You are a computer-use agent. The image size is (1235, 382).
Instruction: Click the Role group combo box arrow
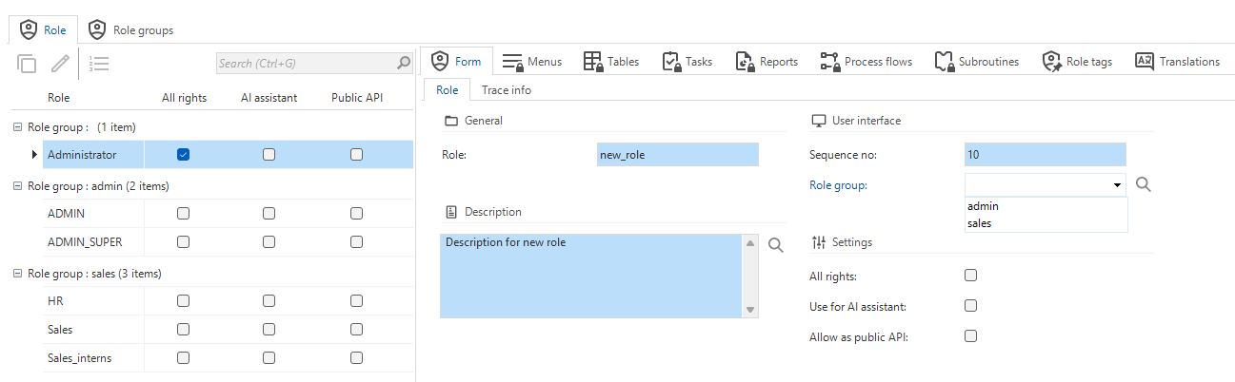point(1115,185)
